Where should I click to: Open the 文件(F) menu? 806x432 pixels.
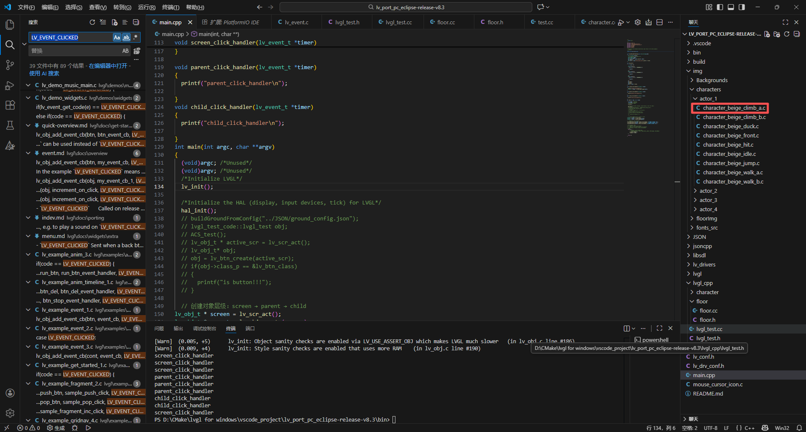26,7
